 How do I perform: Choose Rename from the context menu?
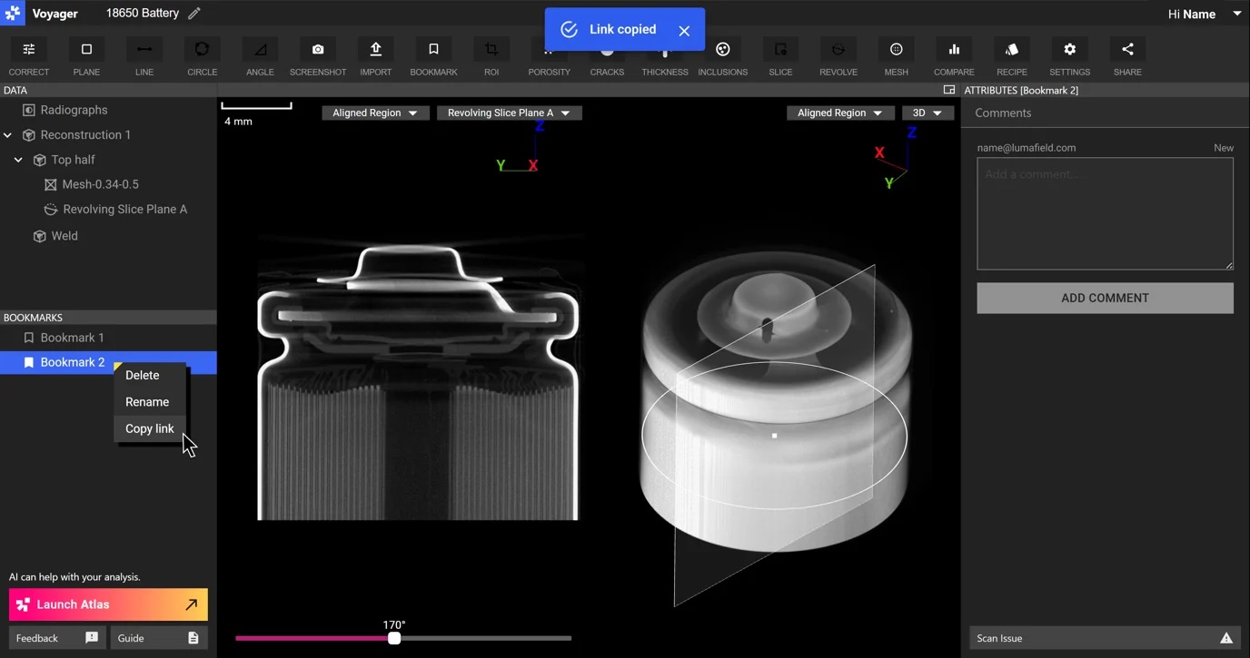pos(147,402)
